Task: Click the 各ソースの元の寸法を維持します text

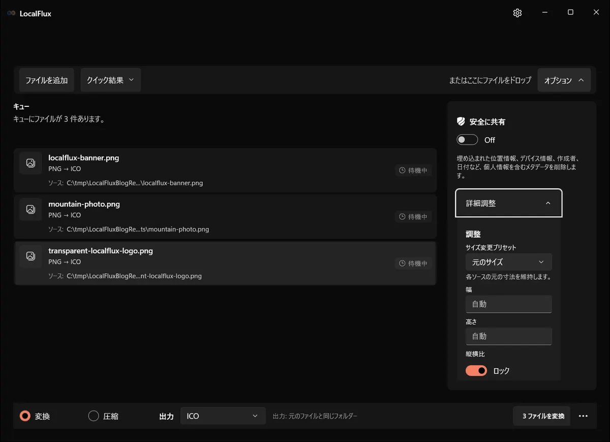Action: coord(509,277)
